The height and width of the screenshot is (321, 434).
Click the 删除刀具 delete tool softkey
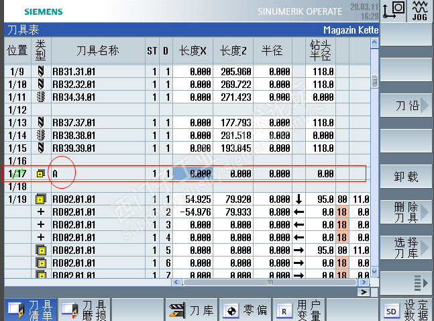point(406,212)
